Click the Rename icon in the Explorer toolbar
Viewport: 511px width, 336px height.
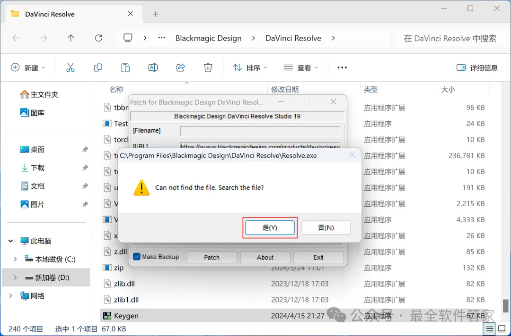(153, 67)
